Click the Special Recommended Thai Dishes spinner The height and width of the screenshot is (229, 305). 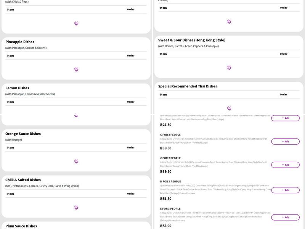[x=229, y=108]
